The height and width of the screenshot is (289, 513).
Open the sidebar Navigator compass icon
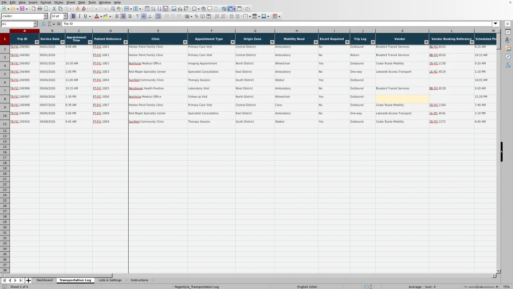(508, 57)
